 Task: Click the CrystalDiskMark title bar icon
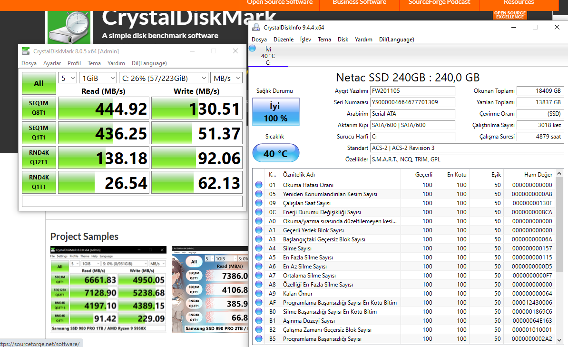(x=25, y=51)
